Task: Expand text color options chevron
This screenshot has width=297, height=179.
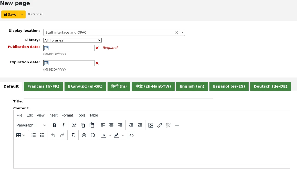Action: click(x=110, y=135)
